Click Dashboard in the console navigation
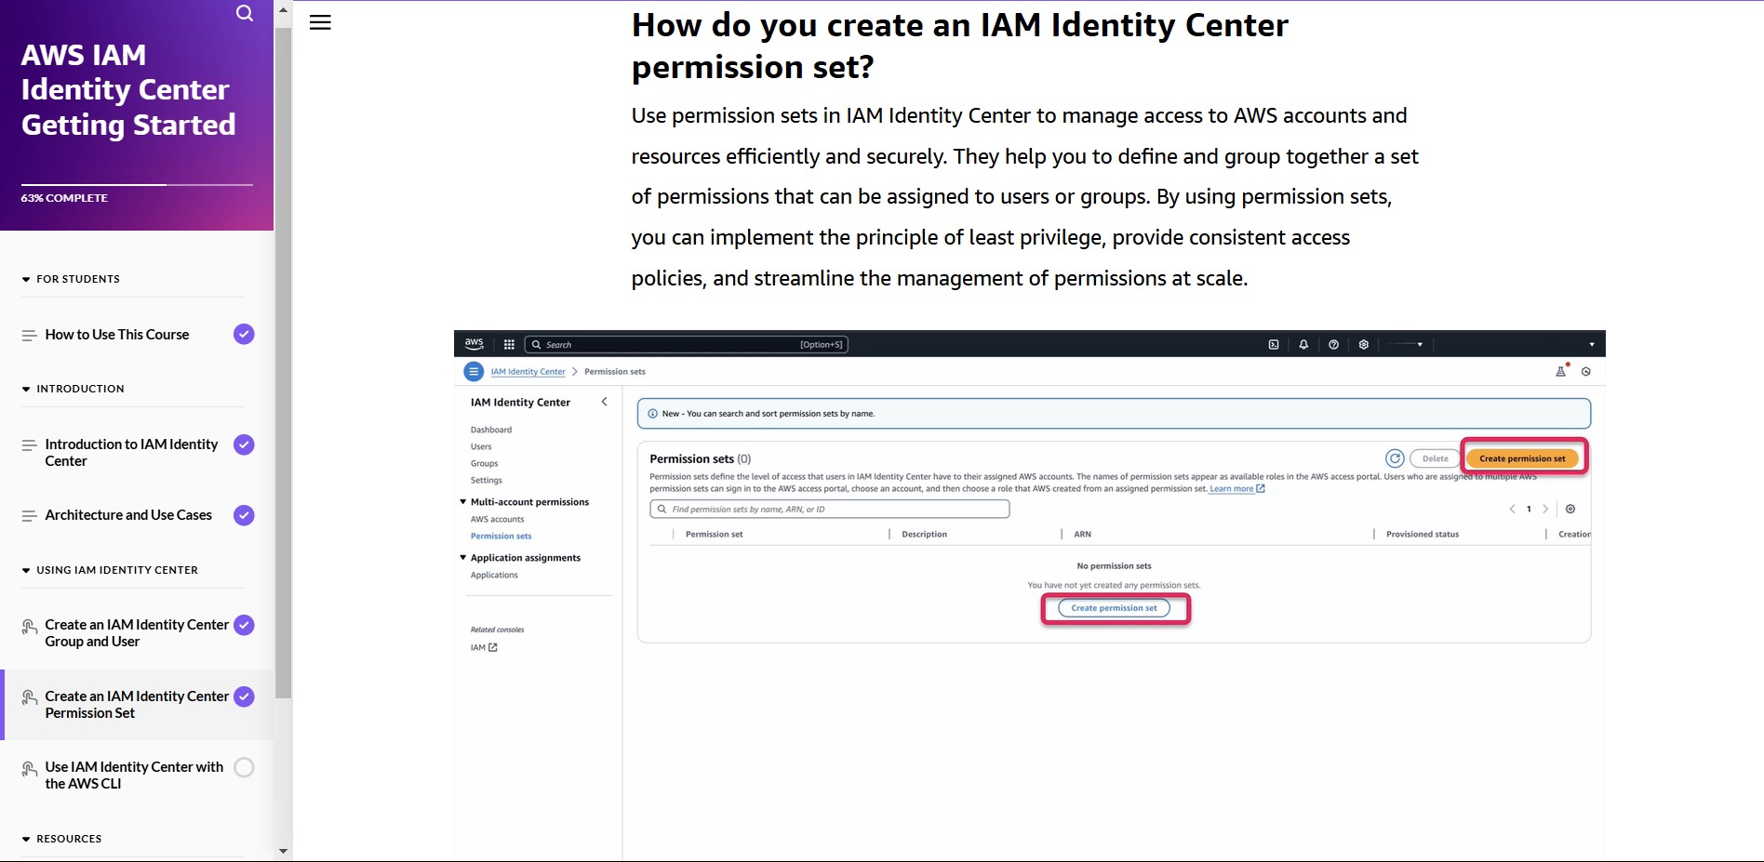This screenshot has width=1764, height=862. click(490, 431)
